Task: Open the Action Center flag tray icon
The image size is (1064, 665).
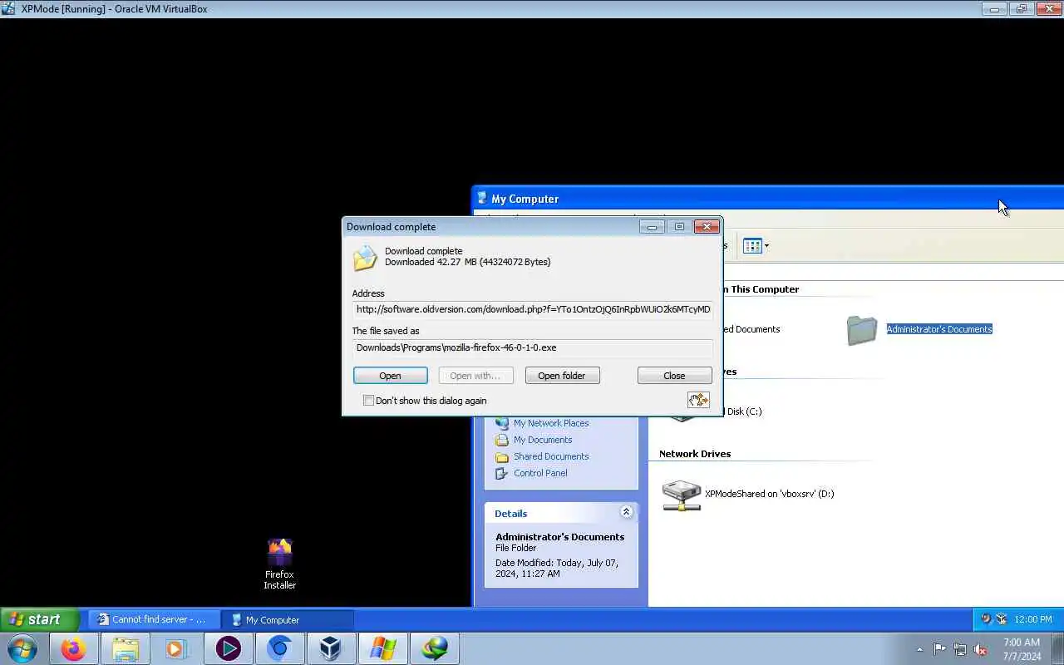Action: click(x=939, y=649)
